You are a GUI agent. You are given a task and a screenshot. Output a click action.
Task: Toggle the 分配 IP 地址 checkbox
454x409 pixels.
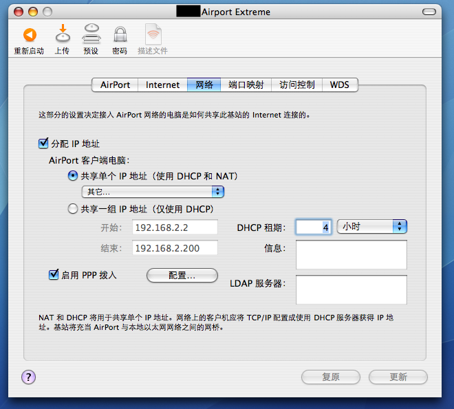tap(43, 143)
